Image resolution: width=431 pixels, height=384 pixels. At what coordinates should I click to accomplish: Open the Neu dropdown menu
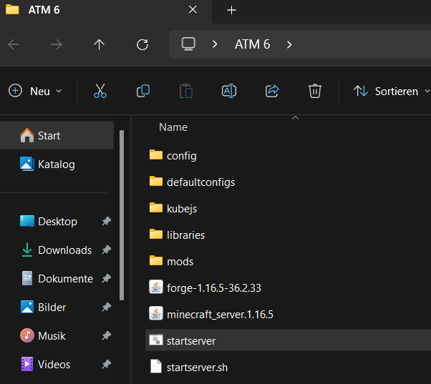[35, 91]
